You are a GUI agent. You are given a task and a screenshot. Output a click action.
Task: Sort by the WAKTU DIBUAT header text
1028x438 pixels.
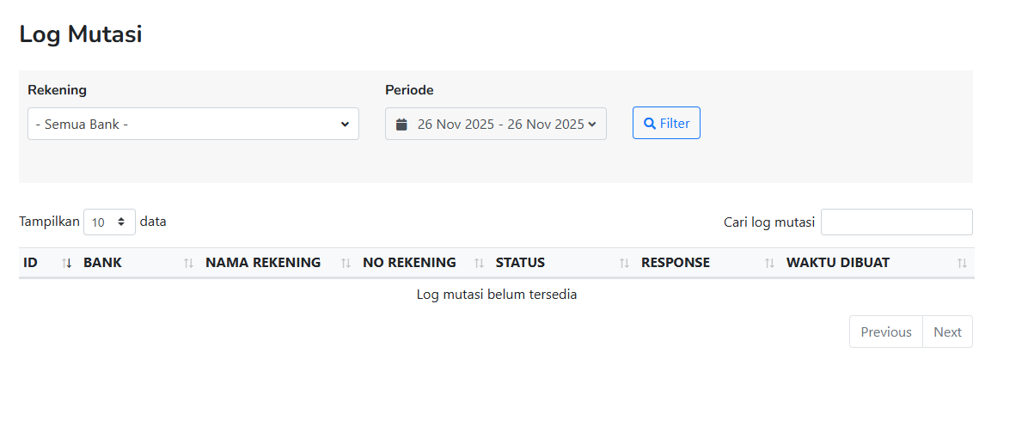837,263
